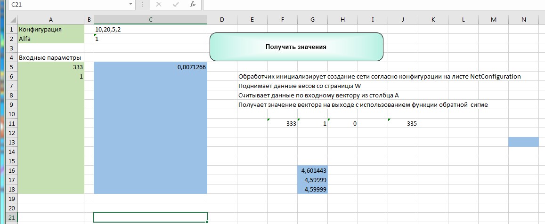The height and width of the screenshot is (224, 545).
Task: Select column N header
Action: (523, 20)
